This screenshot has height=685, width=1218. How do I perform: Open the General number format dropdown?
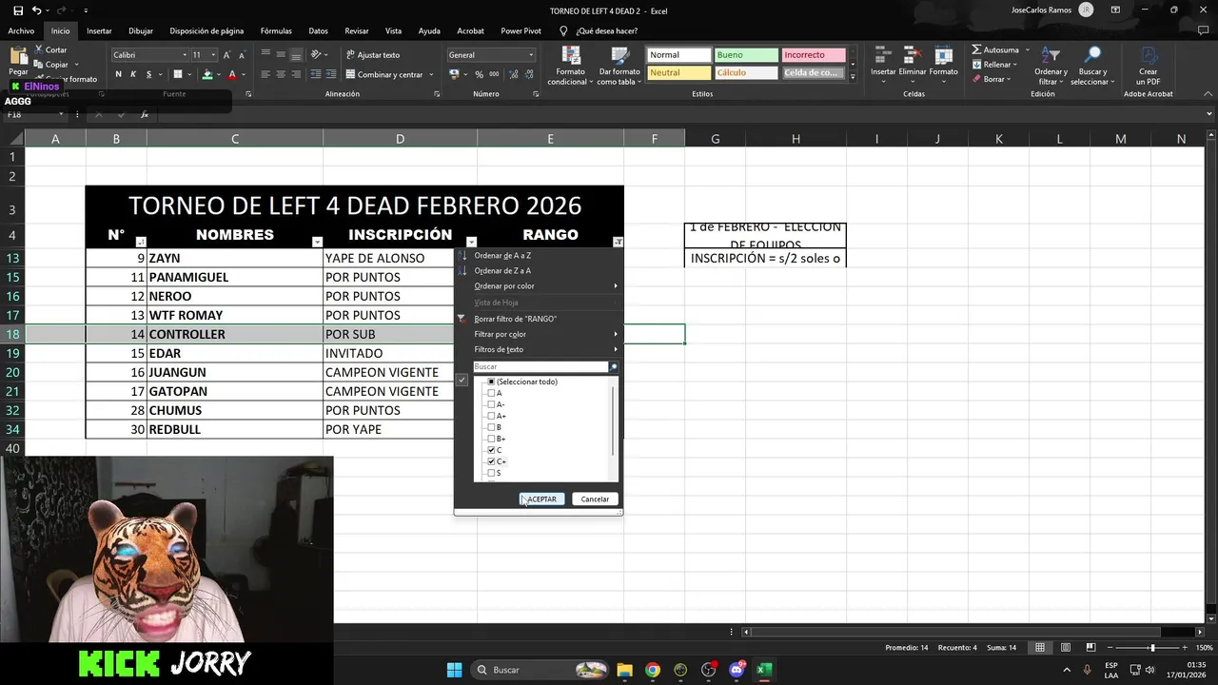[x=531, y=55]
